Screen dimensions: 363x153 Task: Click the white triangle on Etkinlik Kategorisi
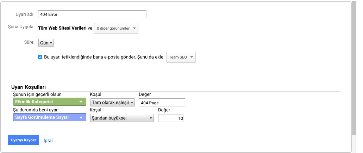(x=81, y=102)
